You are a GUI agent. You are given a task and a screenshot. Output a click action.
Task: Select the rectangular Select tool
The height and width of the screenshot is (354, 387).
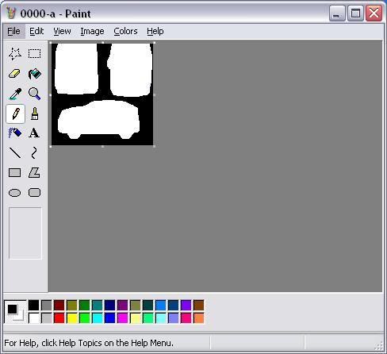point(34,54)
